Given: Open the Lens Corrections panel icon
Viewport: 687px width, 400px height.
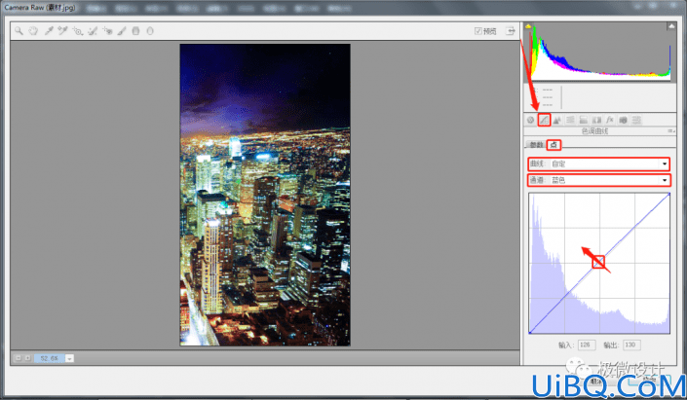Looking at the screenshot, I should pyautogui.click(x=596, y=120).
